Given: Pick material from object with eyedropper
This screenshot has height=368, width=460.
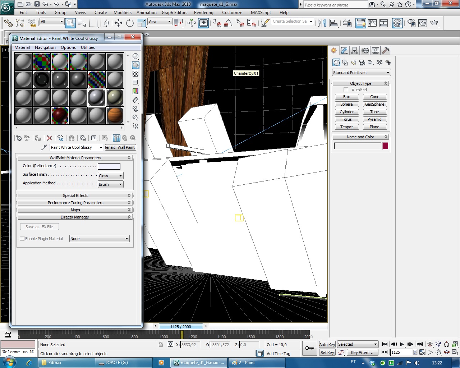Looking at the screenshot, I should coord(44,147).
